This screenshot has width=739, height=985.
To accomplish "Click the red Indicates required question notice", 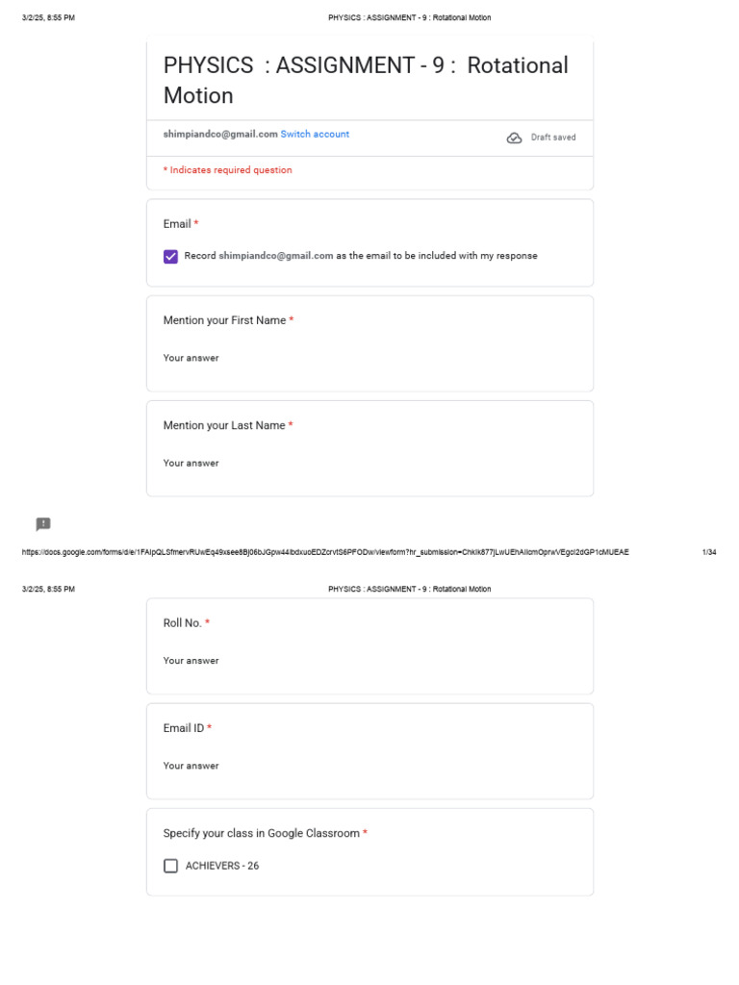I will (x=228, y=170).
